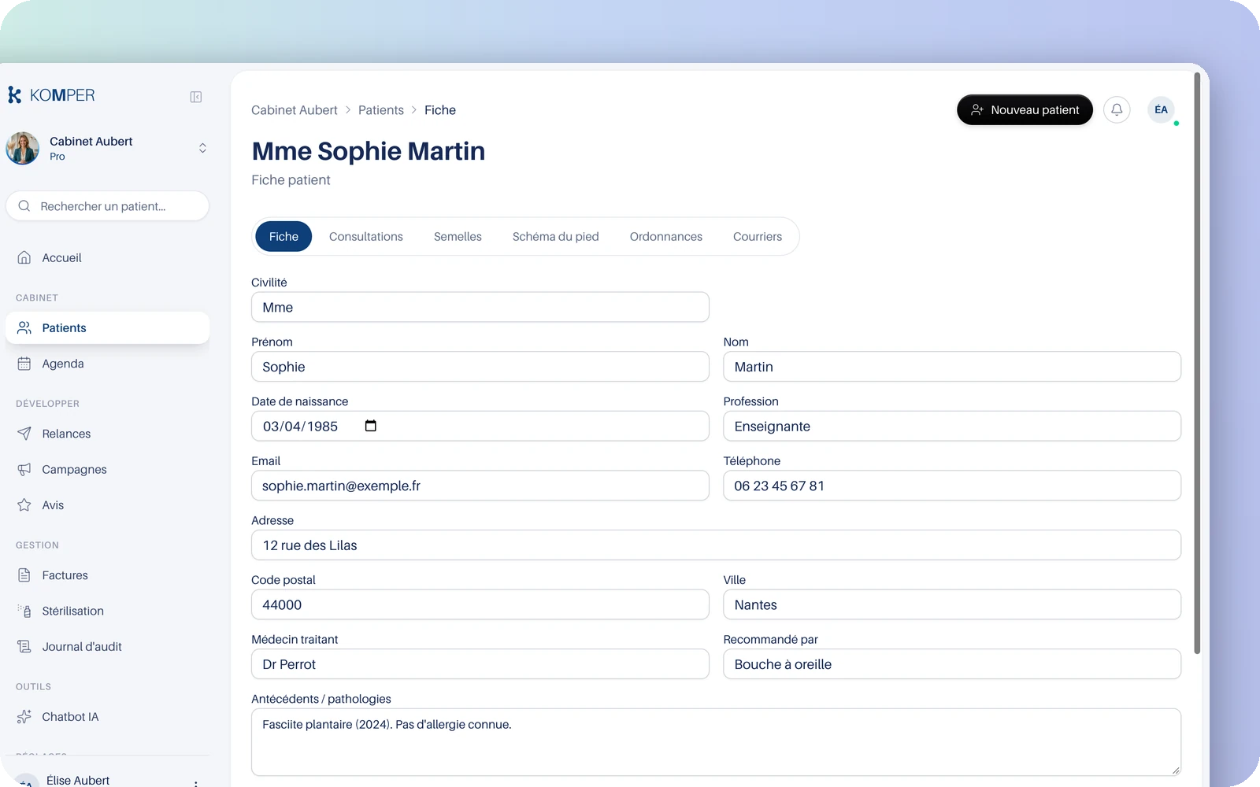Edit the Code postal field

pyautogui.click(x=480, y=604)
